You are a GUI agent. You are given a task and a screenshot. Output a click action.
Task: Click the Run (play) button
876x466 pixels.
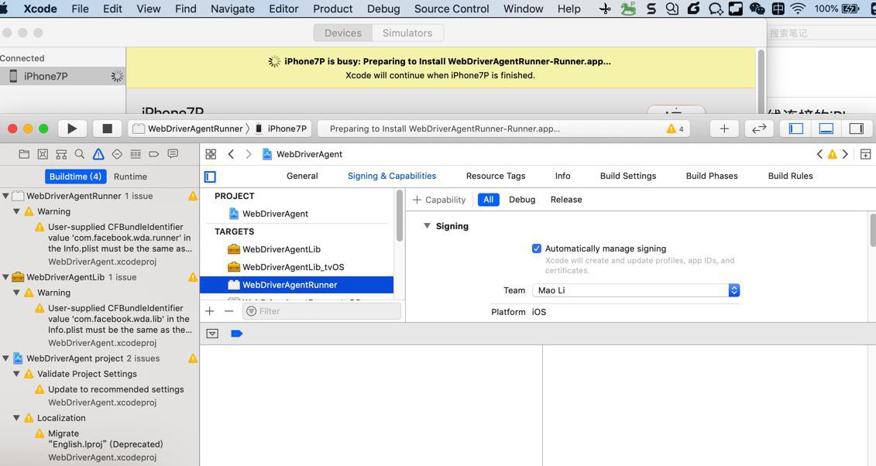(x=72, y=129)
